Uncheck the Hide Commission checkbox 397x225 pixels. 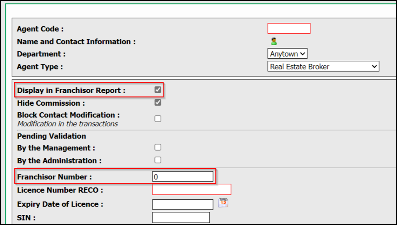(x=158, y=102)
